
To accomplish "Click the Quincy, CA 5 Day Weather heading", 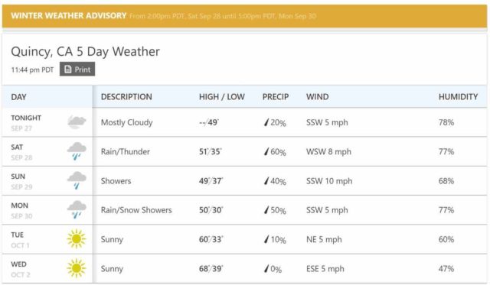I will point(85,51).
